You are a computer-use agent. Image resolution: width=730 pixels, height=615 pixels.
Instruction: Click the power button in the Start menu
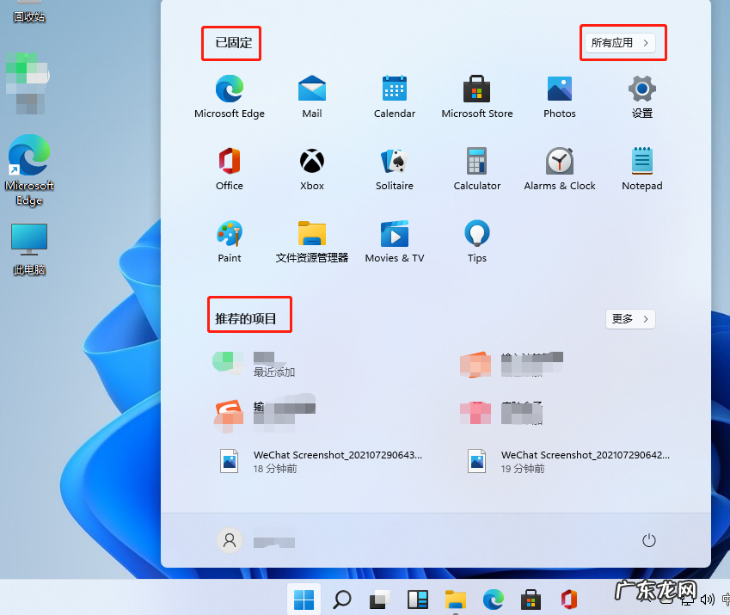click(649, 540)
